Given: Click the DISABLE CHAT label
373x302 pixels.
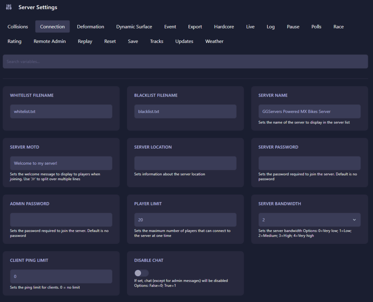Looking at the screenshot, I should (x=149, y=260).
